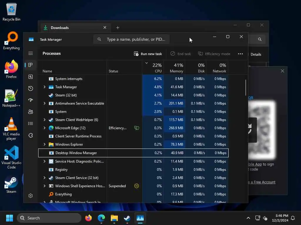Image resolution: width=301 pixels, height=225 pixels.
Task: Open notification bell in system tray
Action: [x=293, y=218]
